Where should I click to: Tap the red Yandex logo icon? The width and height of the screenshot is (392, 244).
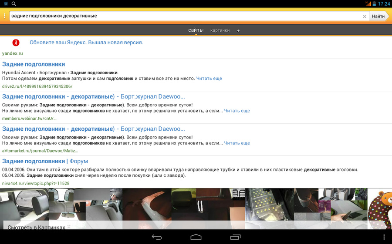tap(16, 43)
